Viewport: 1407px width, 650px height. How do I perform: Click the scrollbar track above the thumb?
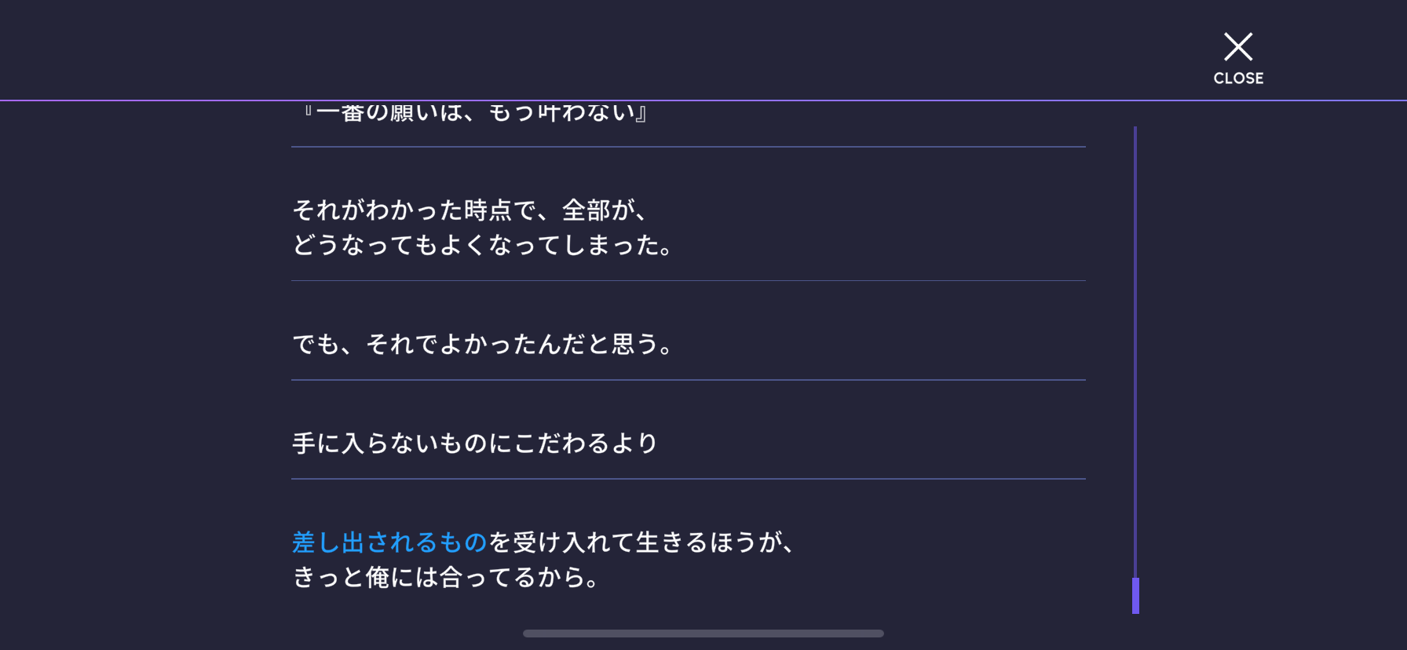(1135, 352)
